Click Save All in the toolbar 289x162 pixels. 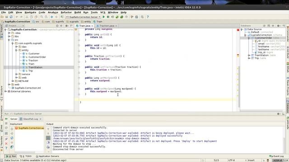click(x=6, y=17)
